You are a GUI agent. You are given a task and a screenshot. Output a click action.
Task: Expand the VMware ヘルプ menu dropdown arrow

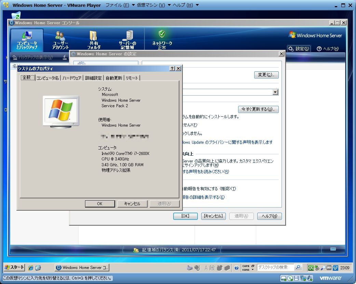[x=197, y=5]
